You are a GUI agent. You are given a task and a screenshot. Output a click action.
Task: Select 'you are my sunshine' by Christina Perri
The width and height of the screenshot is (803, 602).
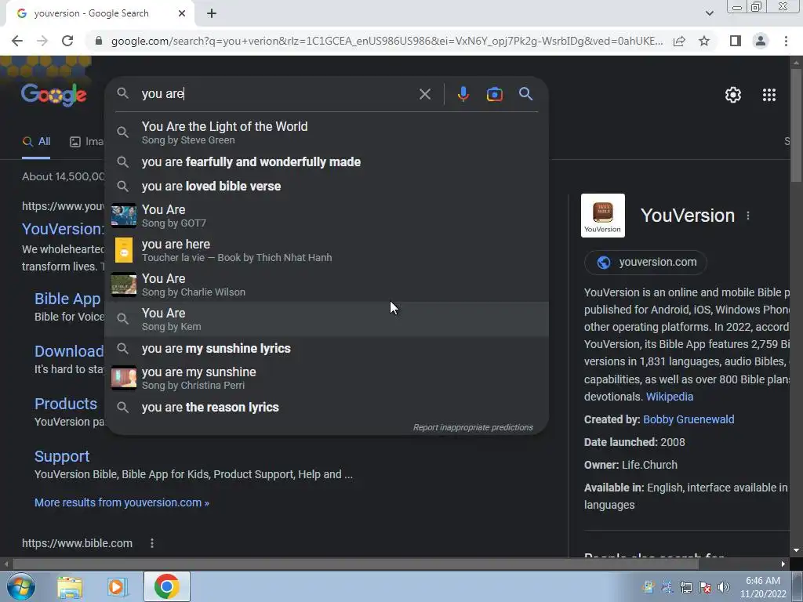(x=327, y=378)
